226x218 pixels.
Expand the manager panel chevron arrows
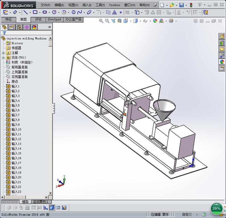50,27
